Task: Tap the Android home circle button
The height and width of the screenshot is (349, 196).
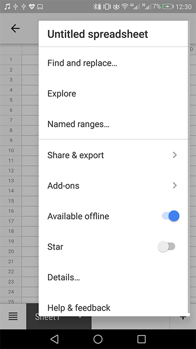Action: point(98,339)
